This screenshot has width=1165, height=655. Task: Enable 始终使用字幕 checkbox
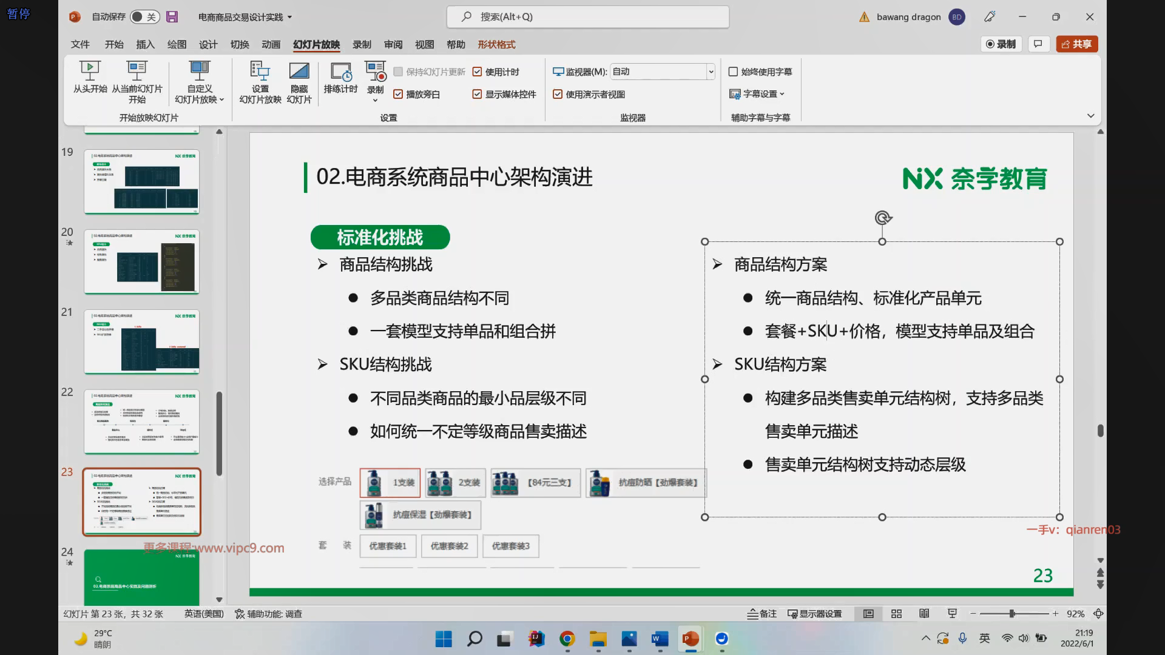tap(733, 72)
